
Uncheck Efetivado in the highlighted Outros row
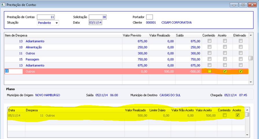[x=240, y=71]
